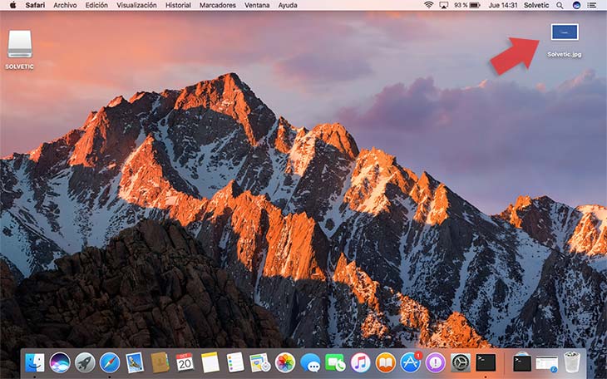Open the Historial menu
Viewport: 607px width, 379px height.
[x=178, y=5]
